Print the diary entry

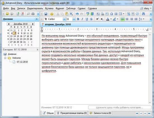pyautogui.click(x=33, y=14)
